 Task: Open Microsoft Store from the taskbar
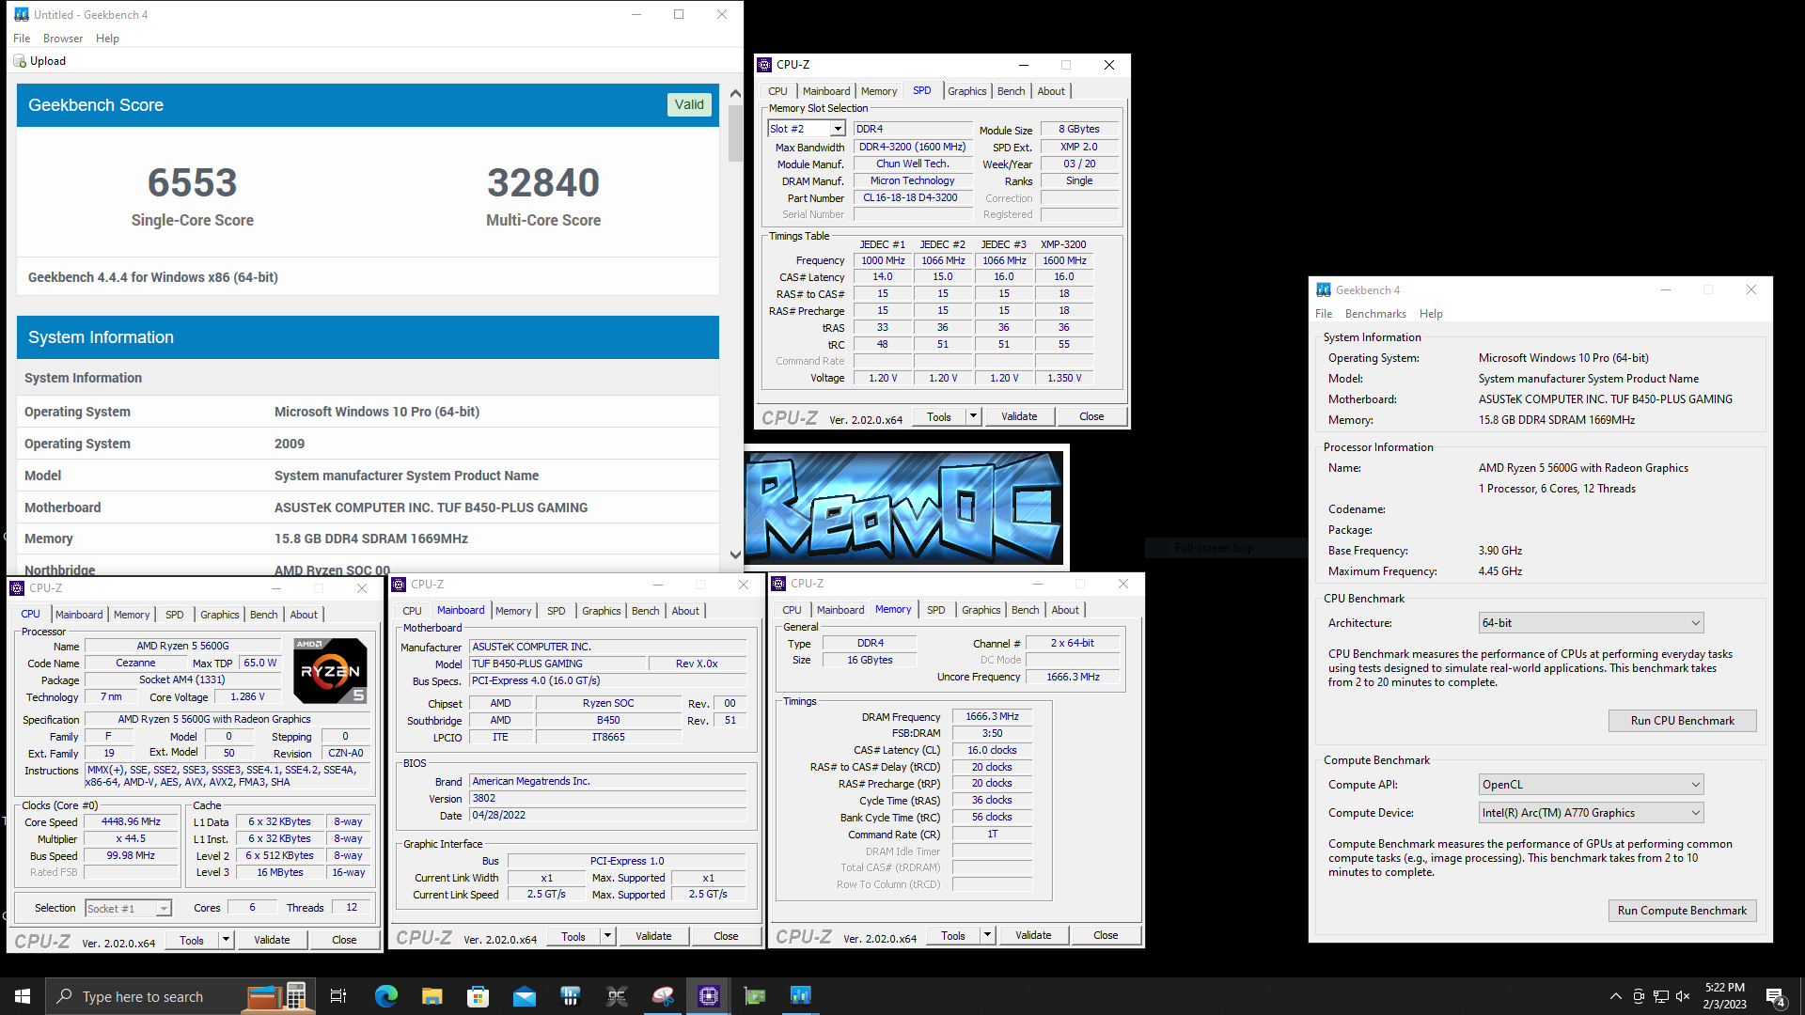point(479,996)
